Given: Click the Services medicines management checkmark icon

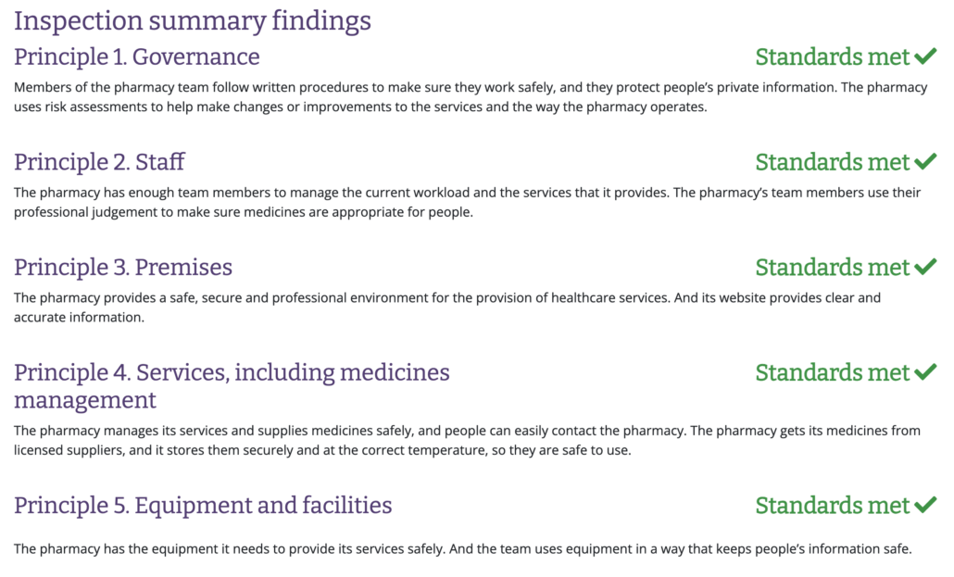Looking at the screenshot, I should 925,372.
